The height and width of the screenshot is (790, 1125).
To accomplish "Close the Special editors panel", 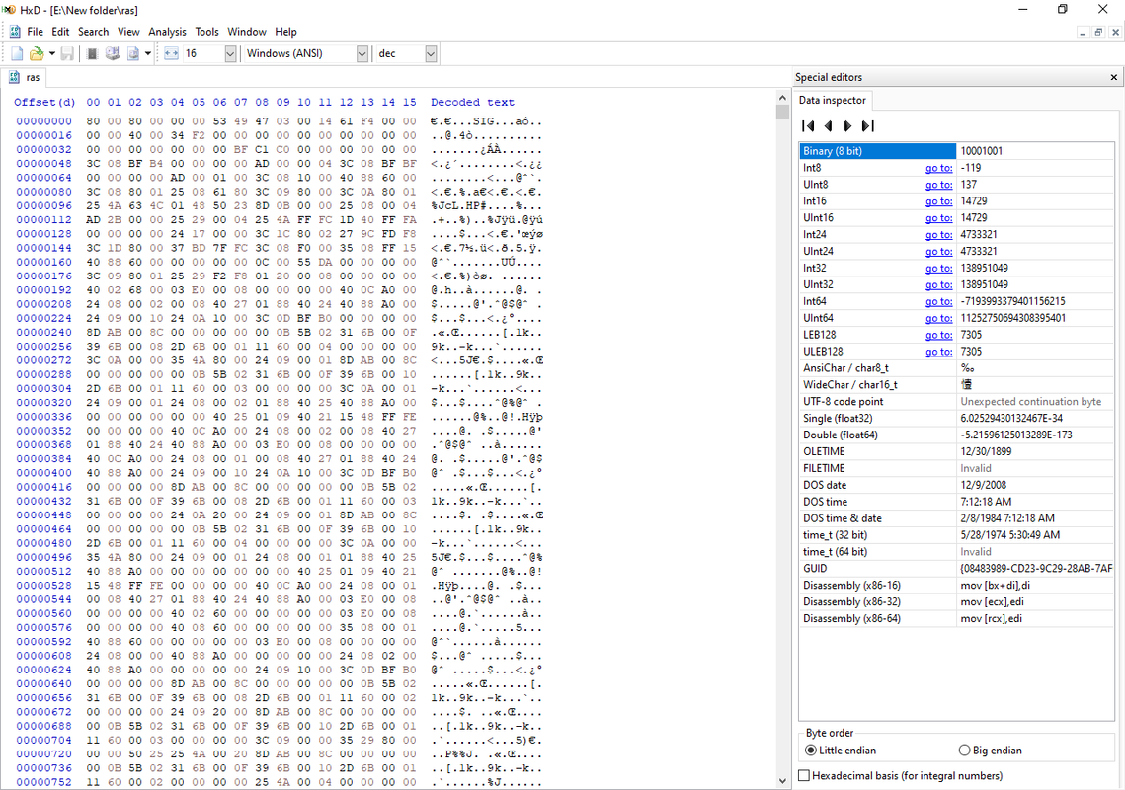I will 1113,77.
